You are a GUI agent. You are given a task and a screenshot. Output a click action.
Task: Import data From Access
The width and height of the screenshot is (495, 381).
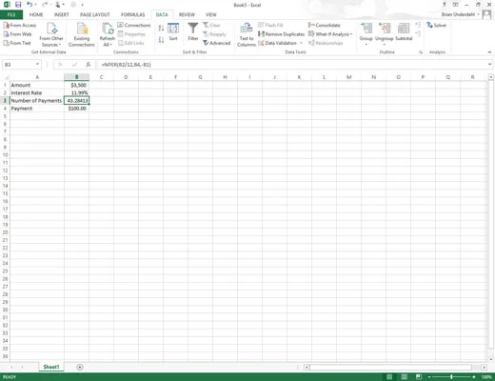pos(20,25)
